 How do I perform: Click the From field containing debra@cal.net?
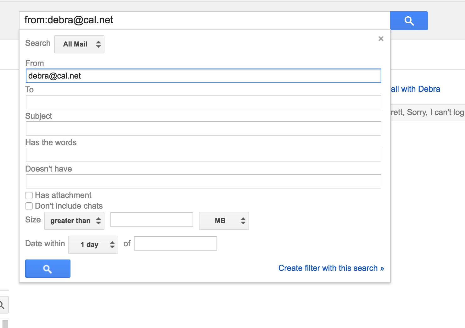[x=203, y=76]
